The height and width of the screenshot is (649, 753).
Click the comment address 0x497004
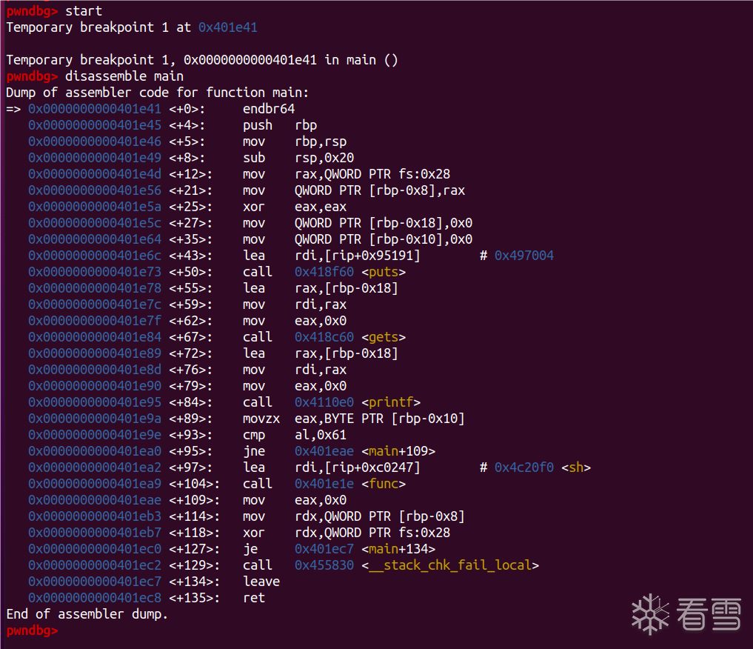click(524, 256)
